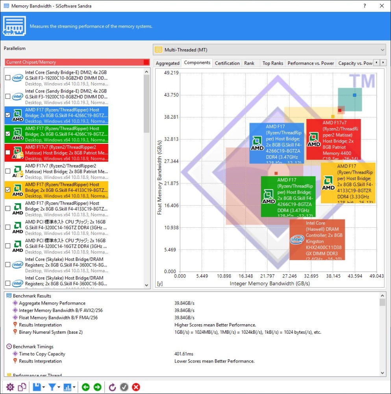The height and width of the screenshot is (394, 391).
Task: Select the yellow AMD F17 4133C19 chart label
Action: 348,183
